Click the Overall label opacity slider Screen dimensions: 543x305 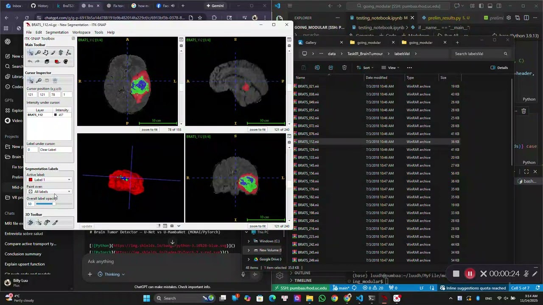[53, 204]
